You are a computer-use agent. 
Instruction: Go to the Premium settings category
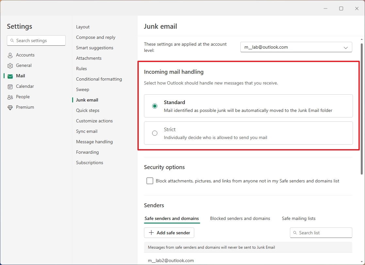point(25,107)
